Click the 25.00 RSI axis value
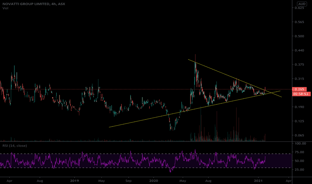This screenshot has height=184, width=312. (299, 170)
